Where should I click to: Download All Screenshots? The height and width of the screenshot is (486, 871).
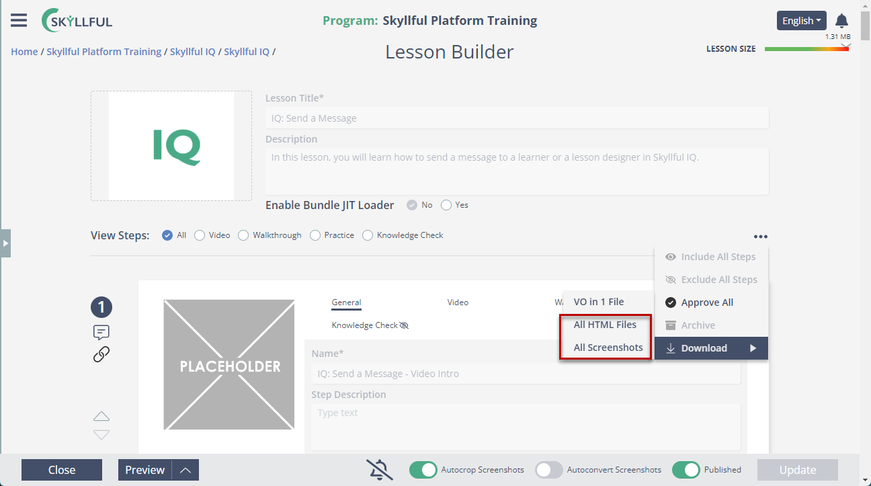(607, 348)
